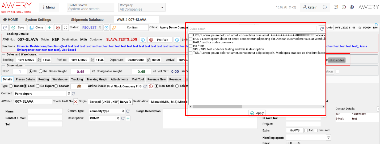Click the collapse arrows icon beside Status
The image size is (380, 144).
[66, 28]
